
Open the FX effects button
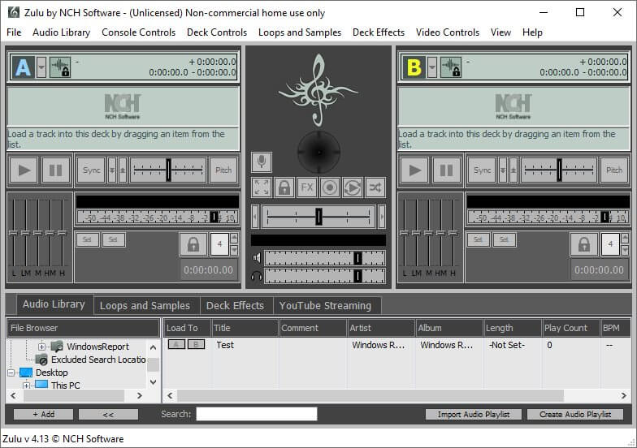[x=307, y=187]
